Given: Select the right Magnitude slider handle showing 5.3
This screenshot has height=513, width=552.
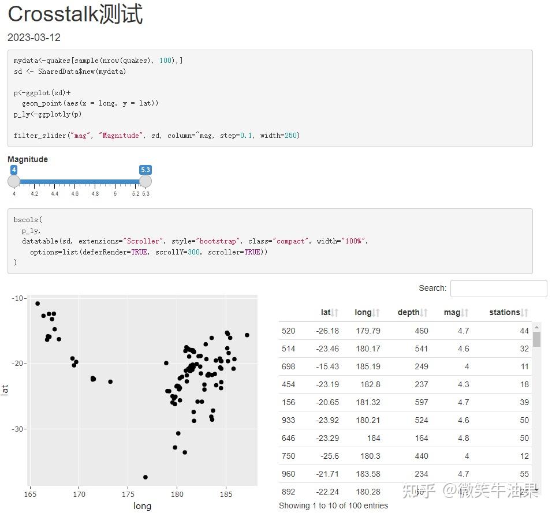Looking at the screenshot, I should click(145, 181).
